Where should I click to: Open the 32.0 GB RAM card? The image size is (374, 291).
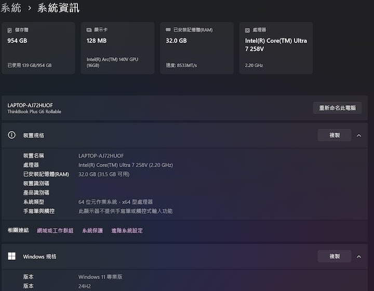pos(197,48)
